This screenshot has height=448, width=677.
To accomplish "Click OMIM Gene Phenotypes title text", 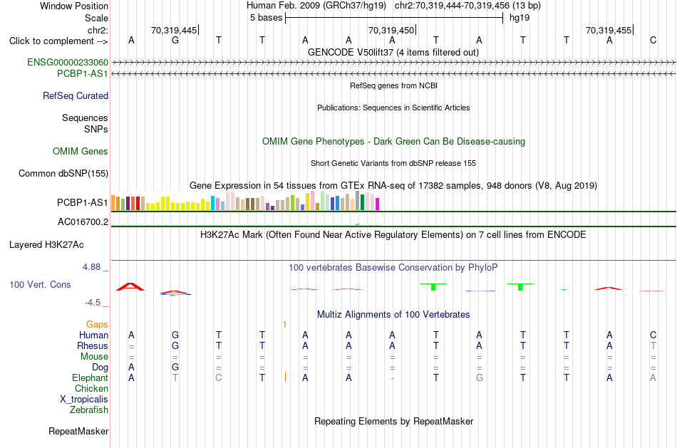I will tap(394, 142).
